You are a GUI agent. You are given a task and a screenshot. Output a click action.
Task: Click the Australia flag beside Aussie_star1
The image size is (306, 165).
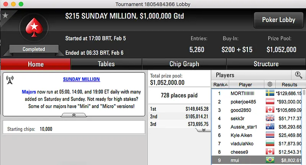pos(270,127)
